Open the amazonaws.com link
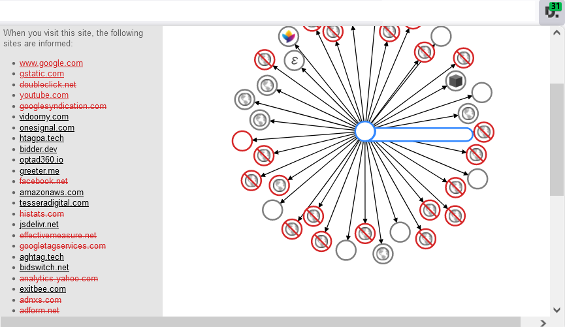565x327 pixels. click(x=52, y=192)
